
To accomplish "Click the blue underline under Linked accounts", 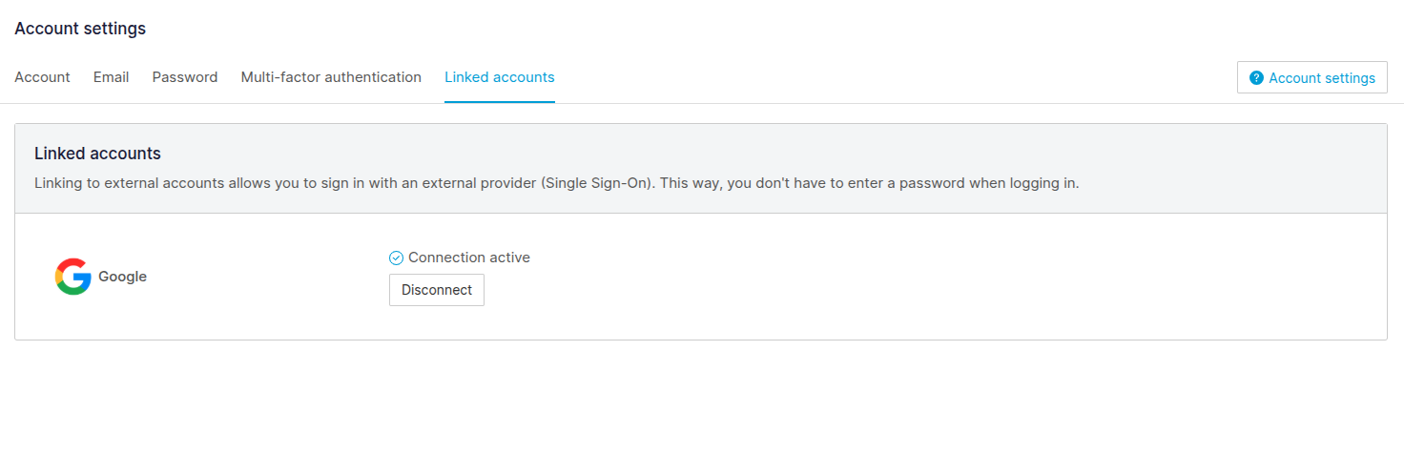I will [x=499, y=101].
